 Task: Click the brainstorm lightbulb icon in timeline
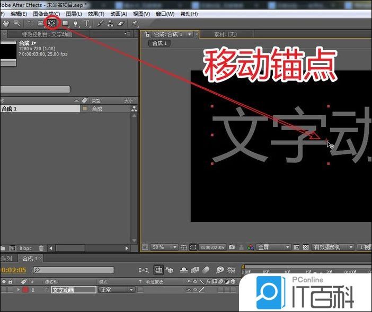coord(220,270)
